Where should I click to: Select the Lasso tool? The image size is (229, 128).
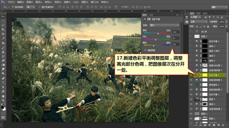click(3, 25)
